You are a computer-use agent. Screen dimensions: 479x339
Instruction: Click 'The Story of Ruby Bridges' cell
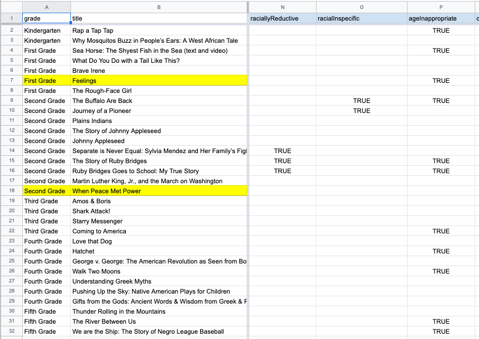(x=159, y=161)
